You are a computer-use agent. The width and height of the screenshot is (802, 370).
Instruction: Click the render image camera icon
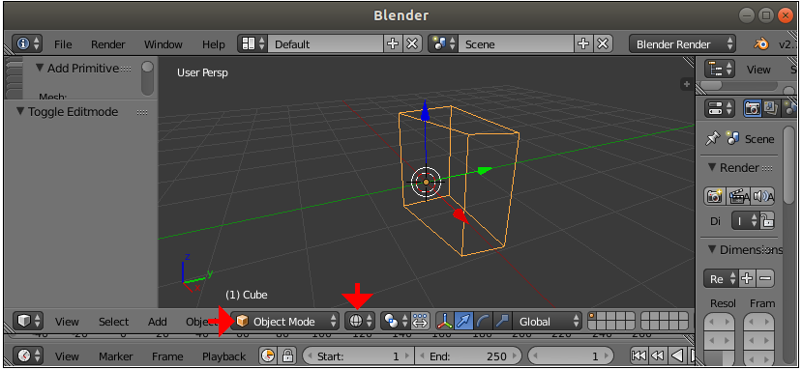715,196
